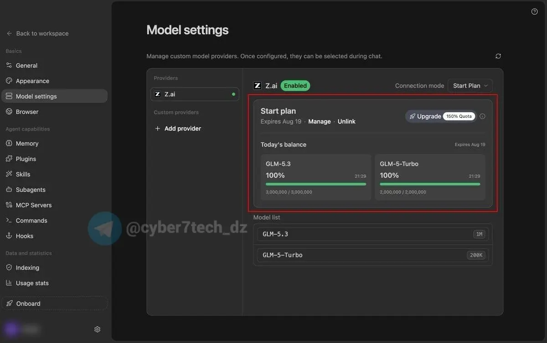This screenshot has width=547, height=343.
Task: Click the GLM-5-Turbo row in Model list
Action: pyautogui.click(x=373, y=255)
